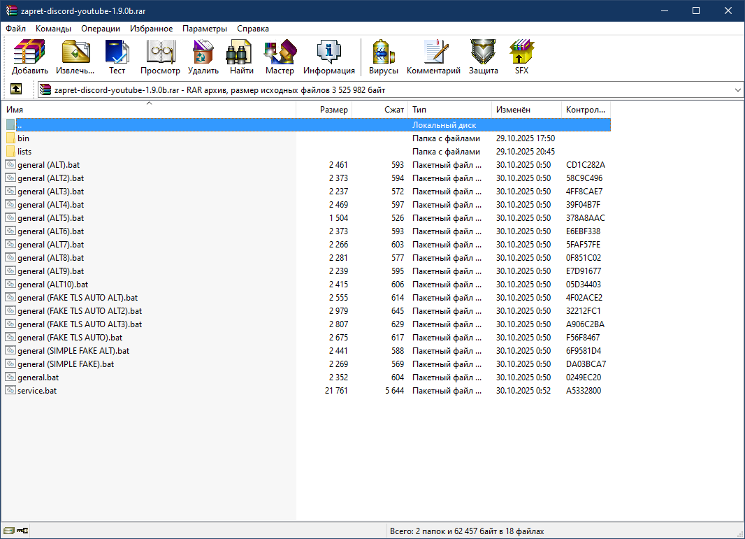Click the service.bat file icon
Image resolution: width=745 pixels, height=539 pixels.
10,390
